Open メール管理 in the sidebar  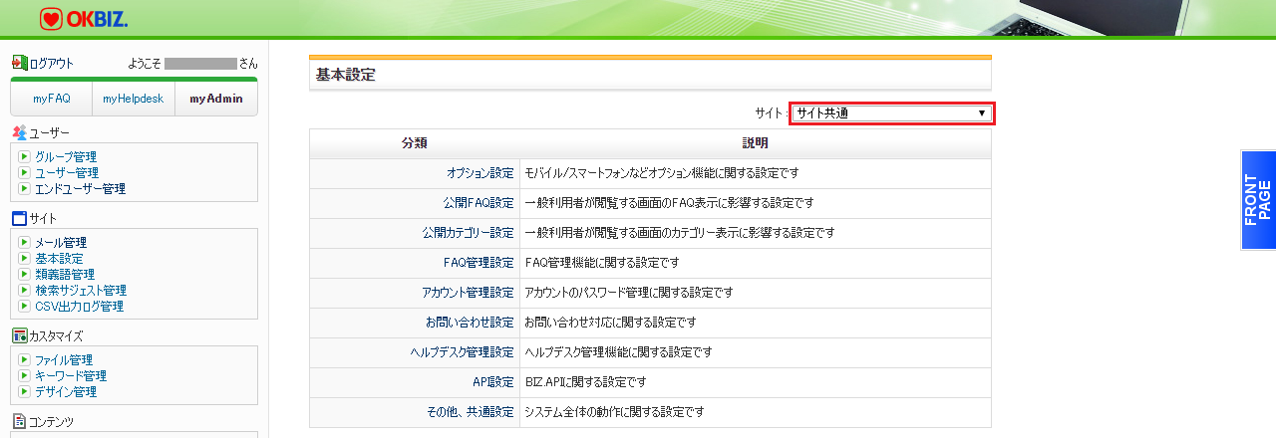click(x=61, y=242)
